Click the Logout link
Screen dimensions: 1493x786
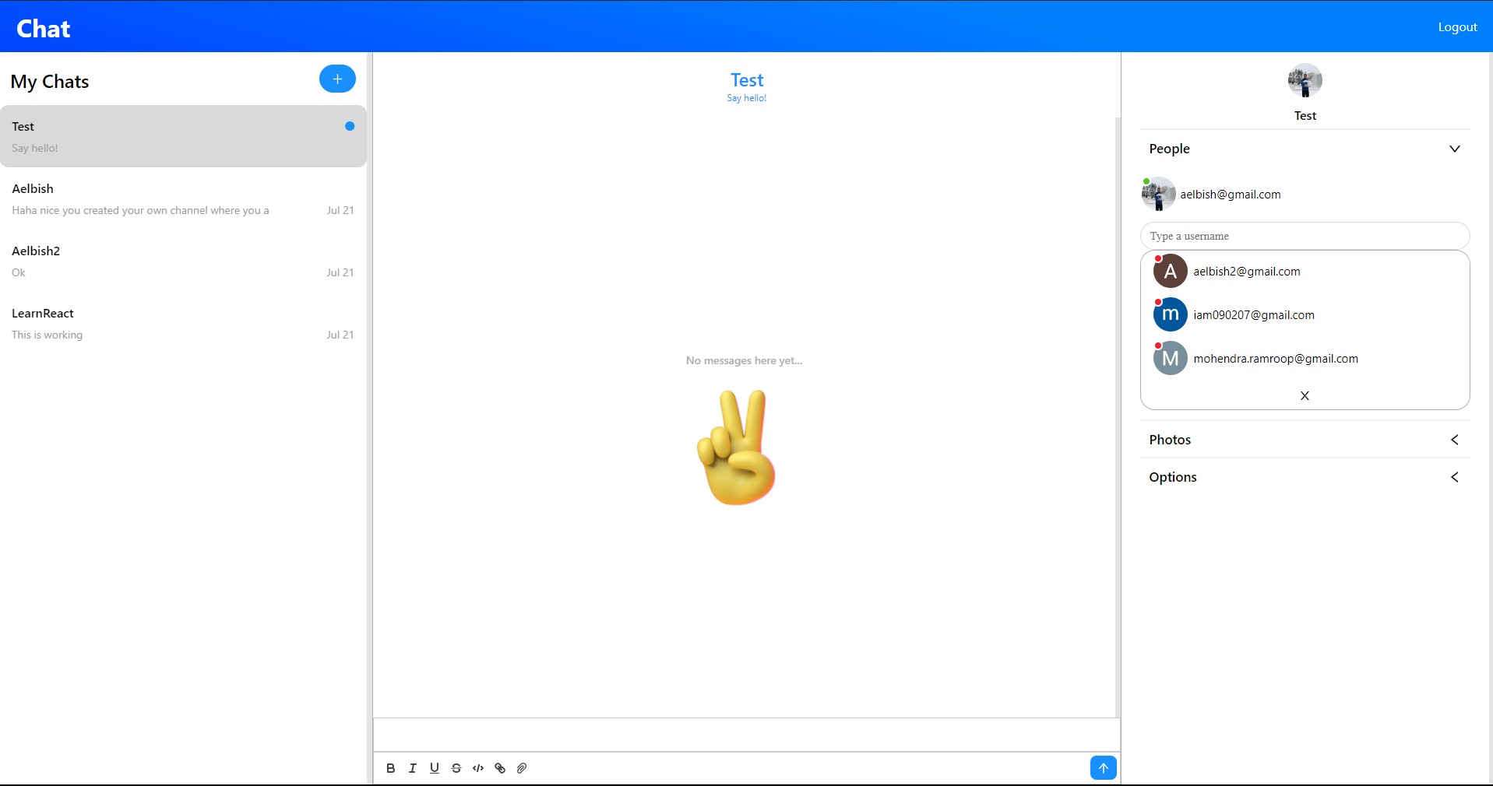pos(1457,26)
